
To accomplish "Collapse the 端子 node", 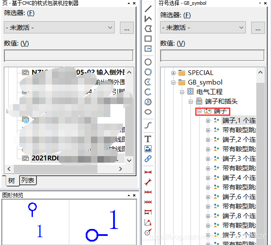I will [x=199, y=111].
